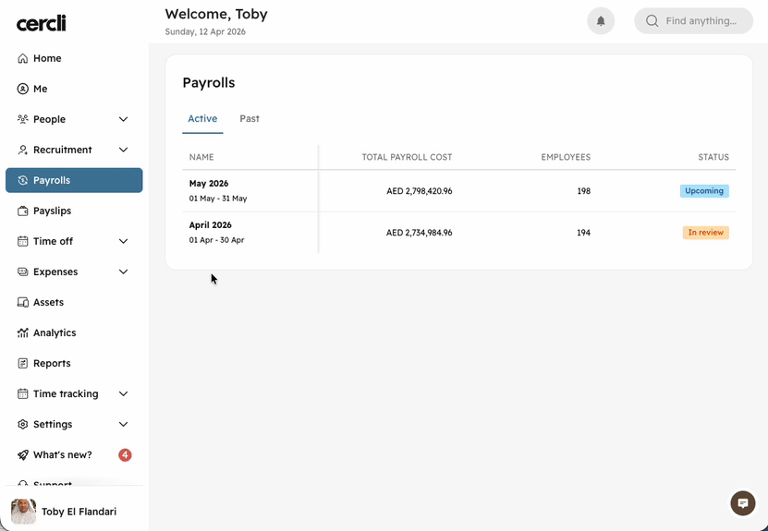
Task: Click the Payslips wallet icon
Action: pos(22,211)
